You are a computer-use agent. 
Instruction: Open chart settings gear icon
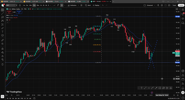point(162,5)
